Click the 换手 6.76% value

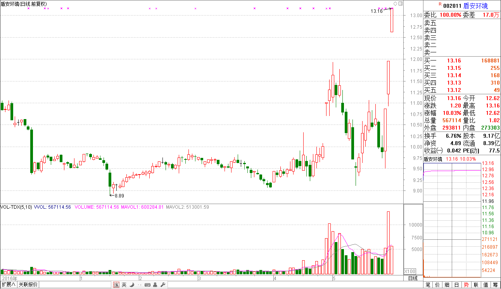tap(453, 136)
